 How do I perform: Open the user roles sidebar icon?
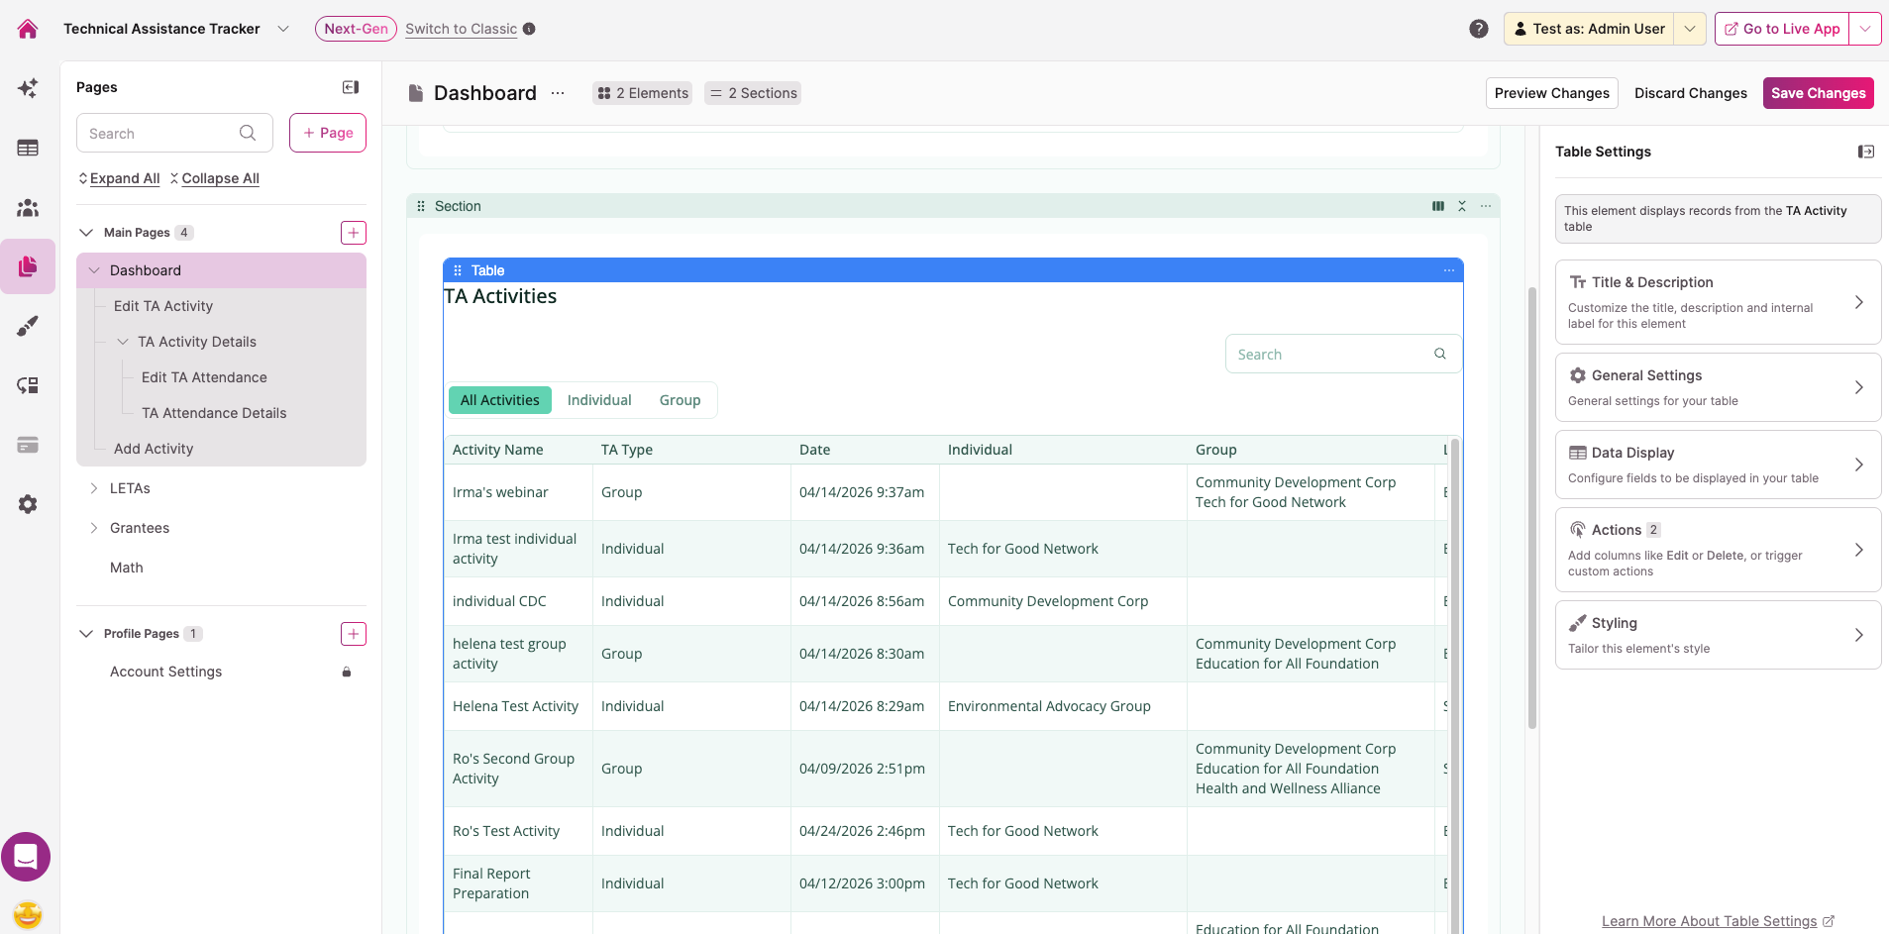[x=28, y=207]
